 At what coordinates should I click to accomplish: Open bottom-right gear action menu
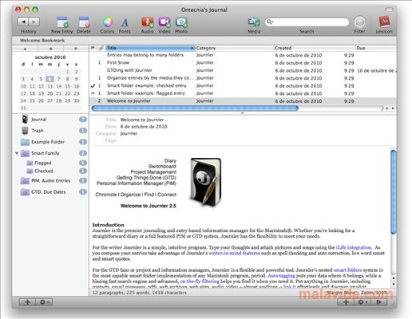362,302
